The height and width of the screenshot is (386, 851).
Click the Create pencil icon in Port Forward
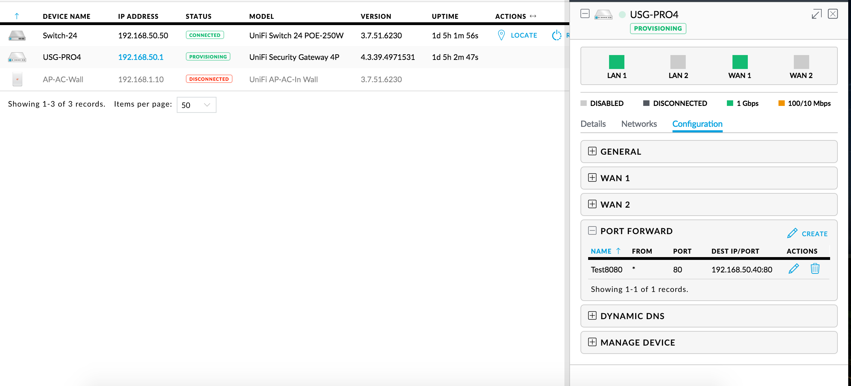pyautogui.click(x=792, y=233)
